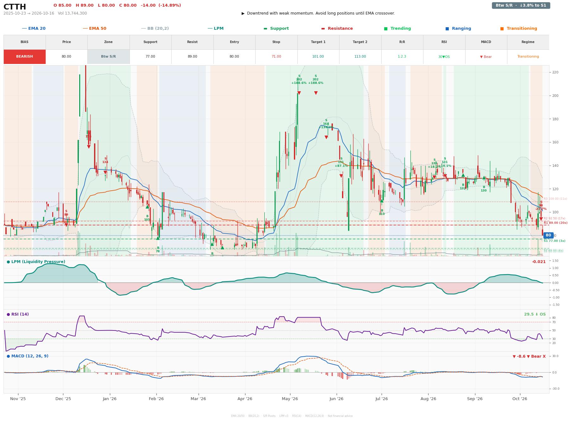Select the Price column header
This screenshot has width=571, height=421.
coord(67,42)
